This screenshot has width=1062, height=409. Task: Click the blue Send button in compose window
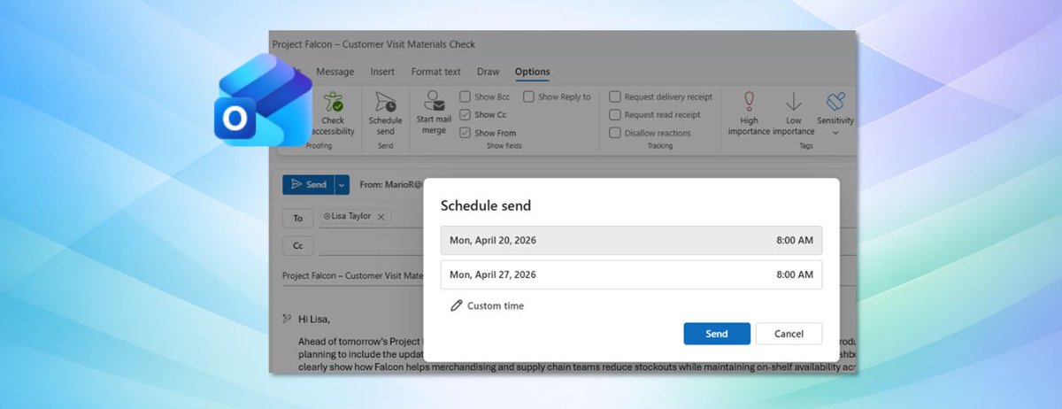point(308,184)
